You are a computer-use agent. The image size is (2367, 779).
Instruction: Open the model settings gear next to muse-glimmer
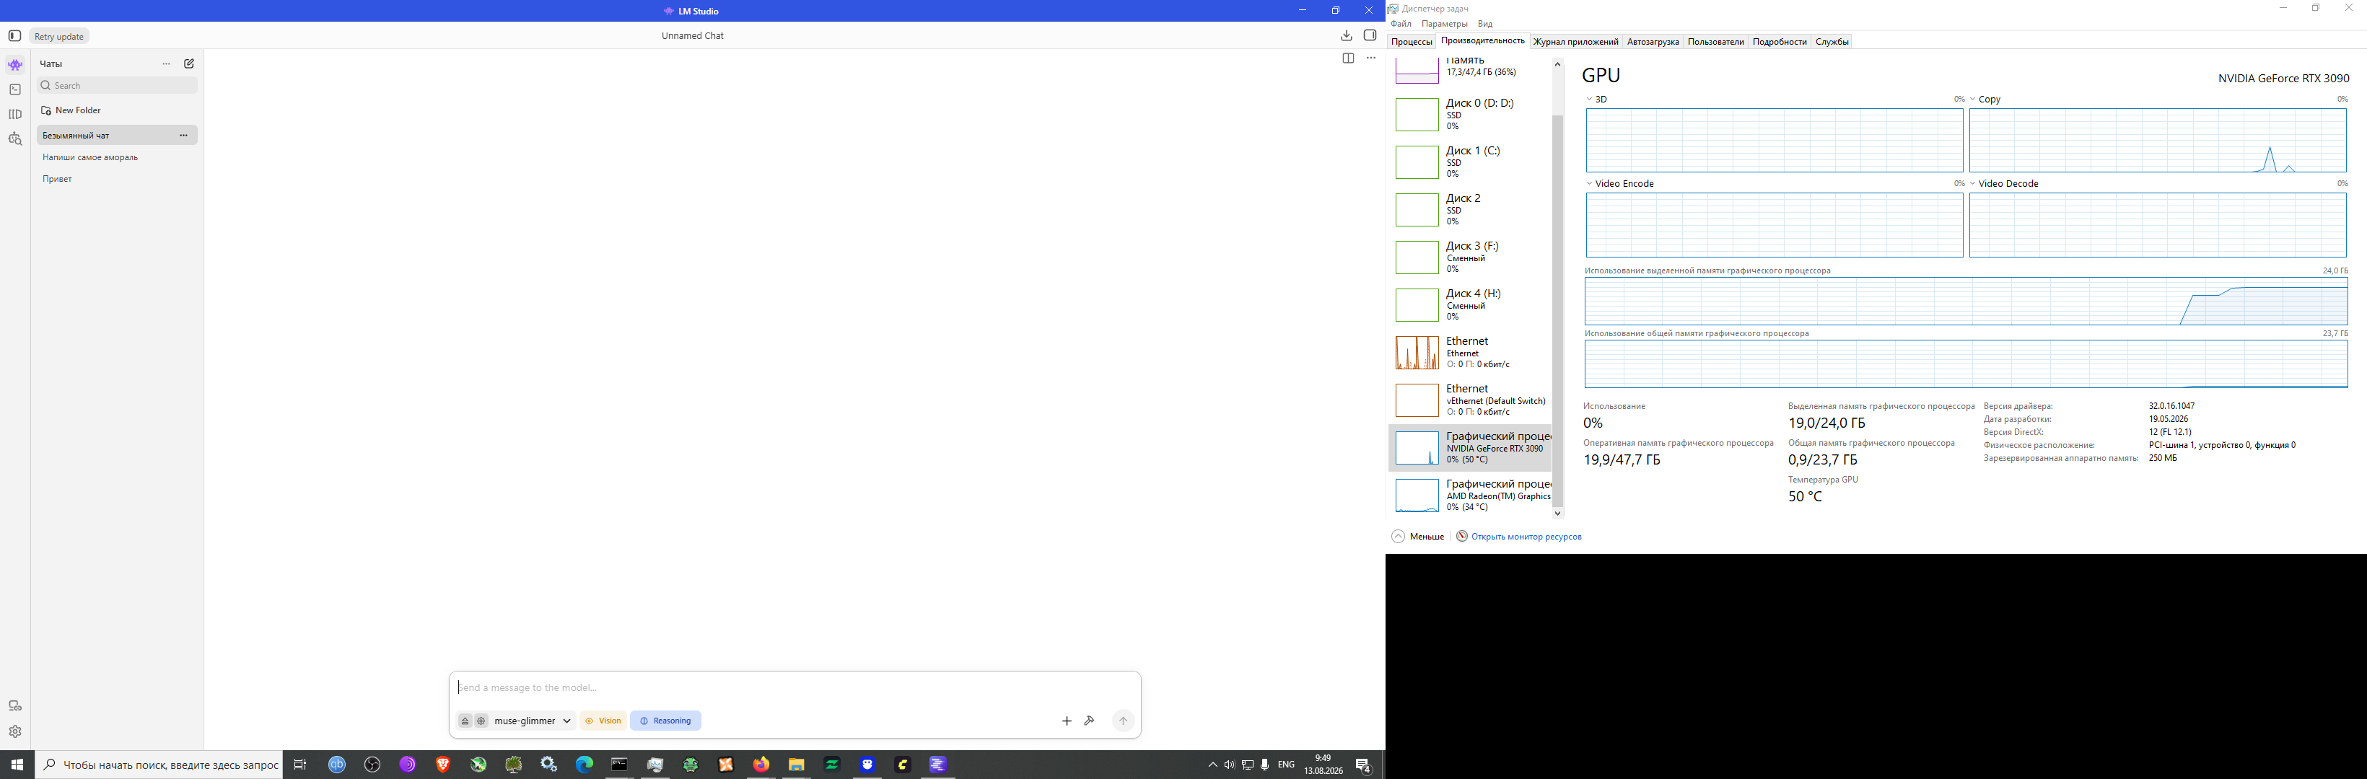[x=481, y=721]
